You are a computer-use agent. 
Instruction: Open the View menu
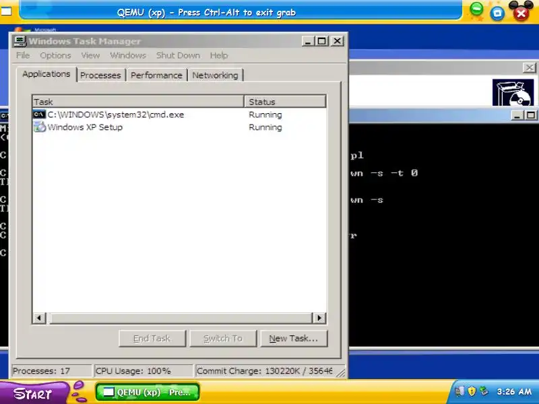pyautogui.click(x=90, y=55)
